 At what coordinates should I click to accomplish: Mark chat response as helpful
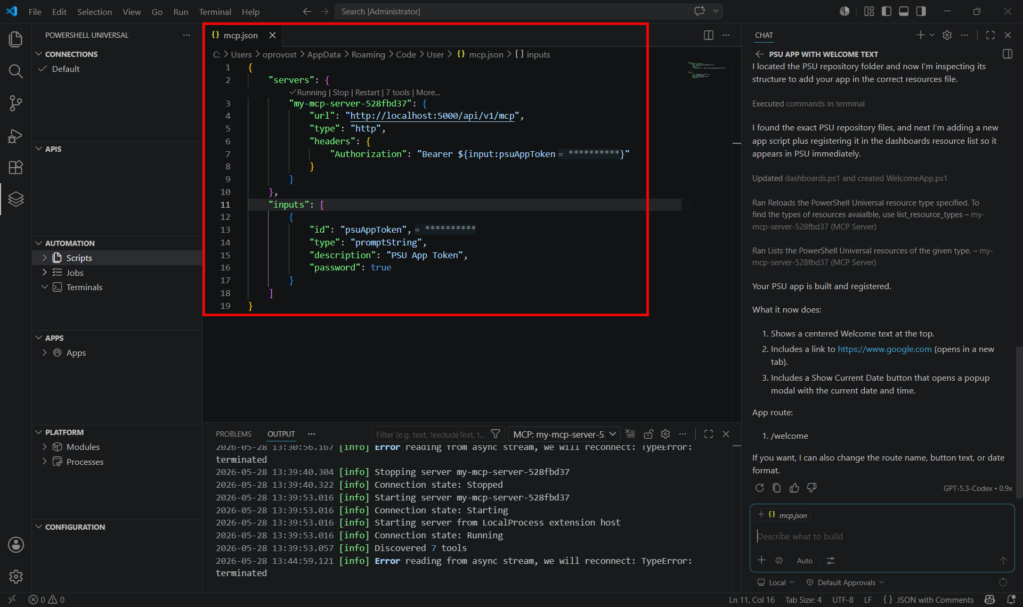(x=794, y=488)
